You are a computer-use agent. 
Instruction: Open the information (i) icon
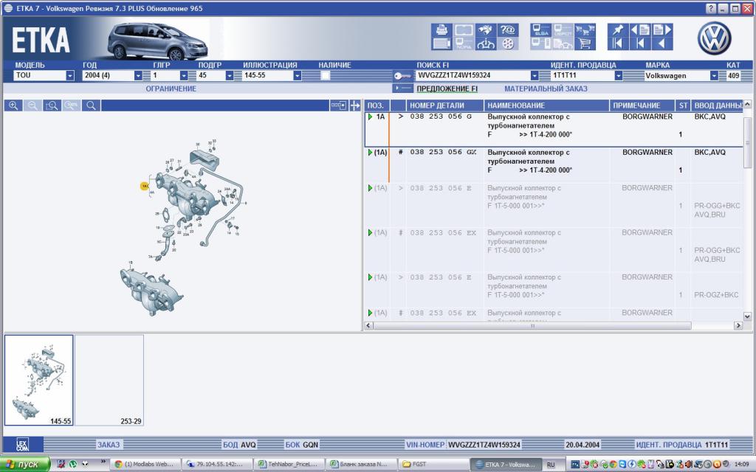[486, 44]
